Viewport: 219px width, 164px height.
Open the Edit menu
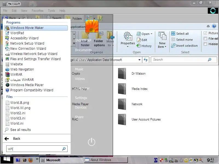pyautogui.click(x=14, y=11)
